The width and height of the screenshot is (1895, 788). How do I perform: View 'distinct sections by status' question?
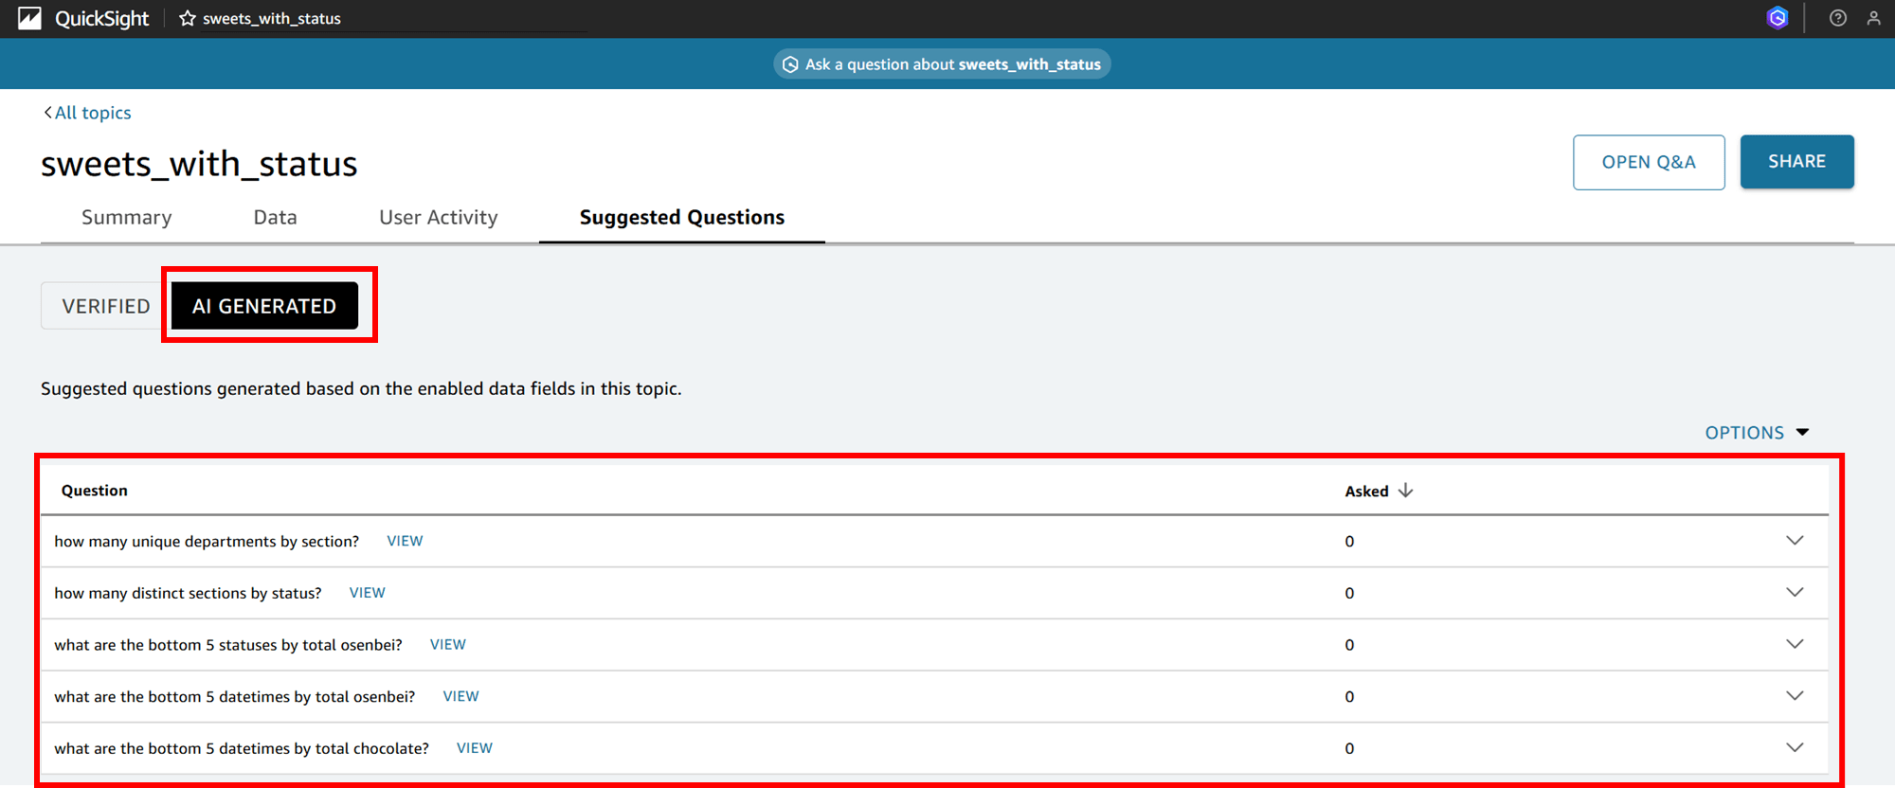pos(368,593)
